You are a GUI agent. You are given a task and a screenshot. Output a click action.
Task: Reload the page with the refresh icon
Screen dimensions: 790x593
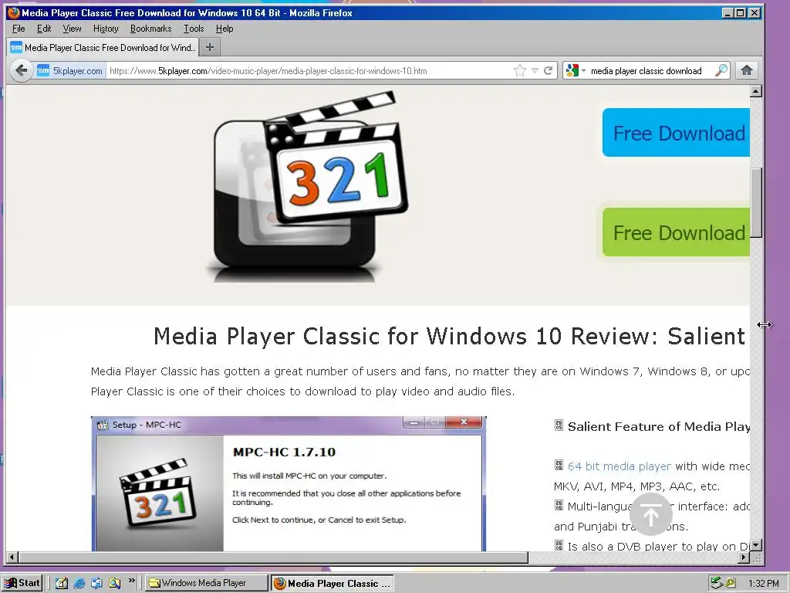[549, 70]
